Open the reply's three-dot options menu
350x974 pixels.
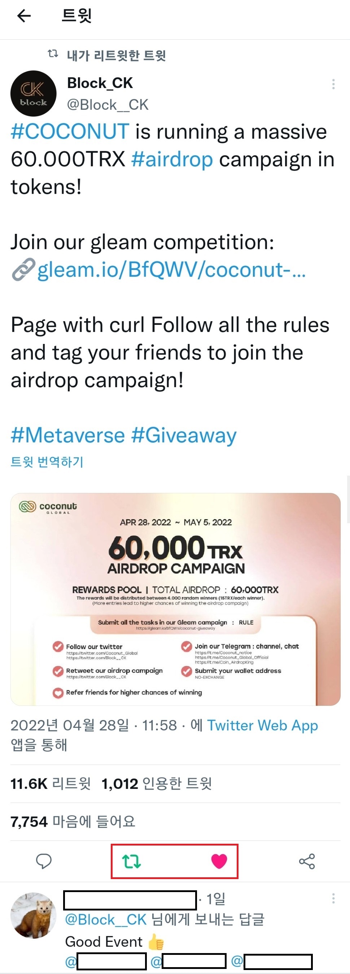(333, 898)
